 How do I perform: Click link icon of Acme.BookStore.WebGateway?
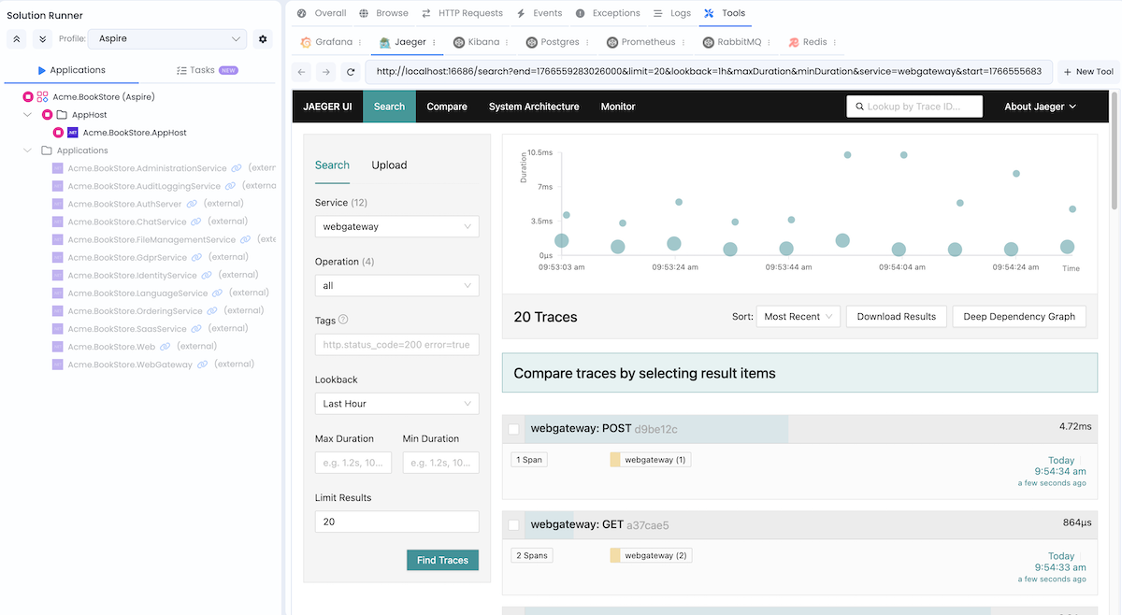(203, 364)
